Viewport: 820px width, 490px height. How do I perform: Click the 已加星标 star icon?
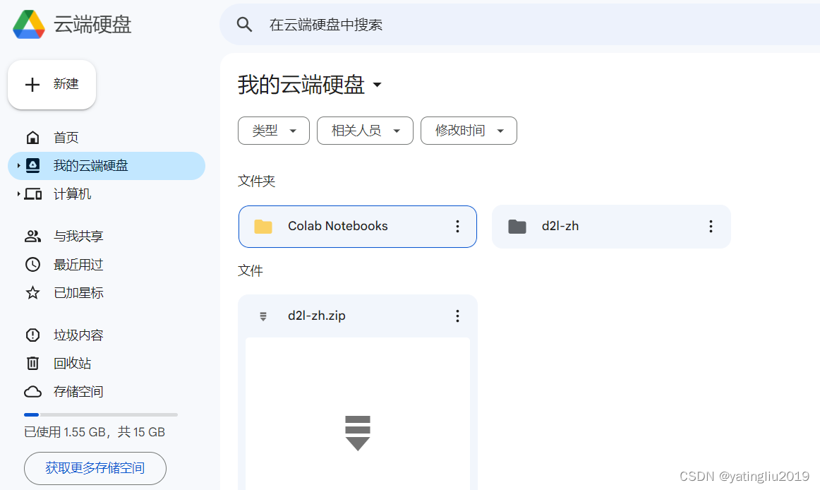(32, 292)
